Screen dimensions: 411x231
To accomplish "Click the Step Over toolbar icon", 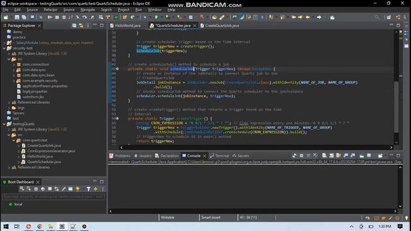I will click(85, 17).
